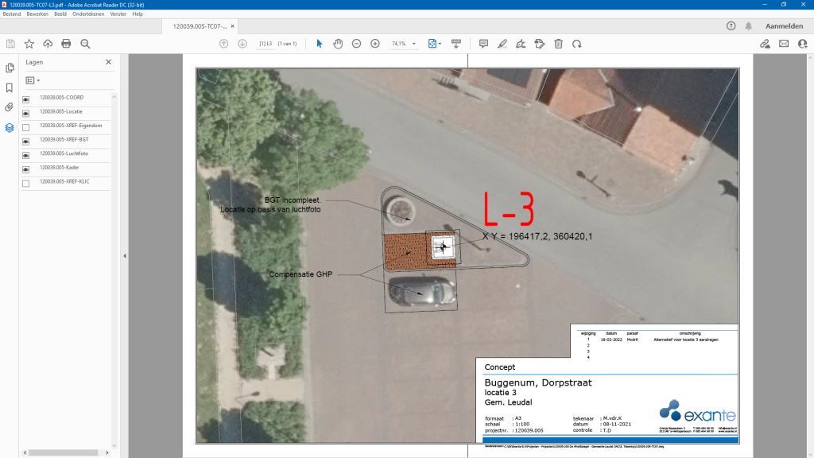Image resolution: width=814 pixels, height=458 pixels.
Task: Select the highlighter text tool
Action: click(502, 44)
